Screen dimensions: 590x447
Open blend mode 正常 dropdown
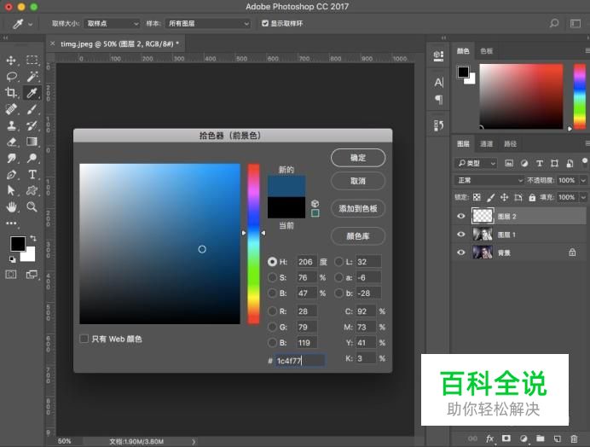pyautogui.click(x=489, y=180)
